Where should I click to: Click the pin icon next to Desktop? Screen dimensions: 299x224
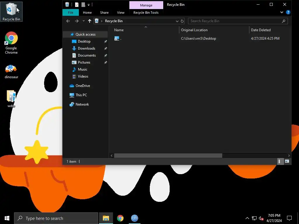(105, 41)
